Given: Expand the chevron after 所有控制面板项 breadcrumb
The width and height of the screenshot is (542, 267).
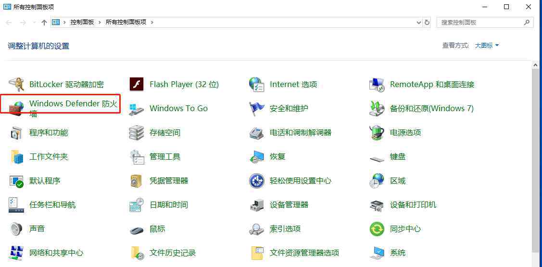Looking at the screenshot, I should tap(152, 22).
